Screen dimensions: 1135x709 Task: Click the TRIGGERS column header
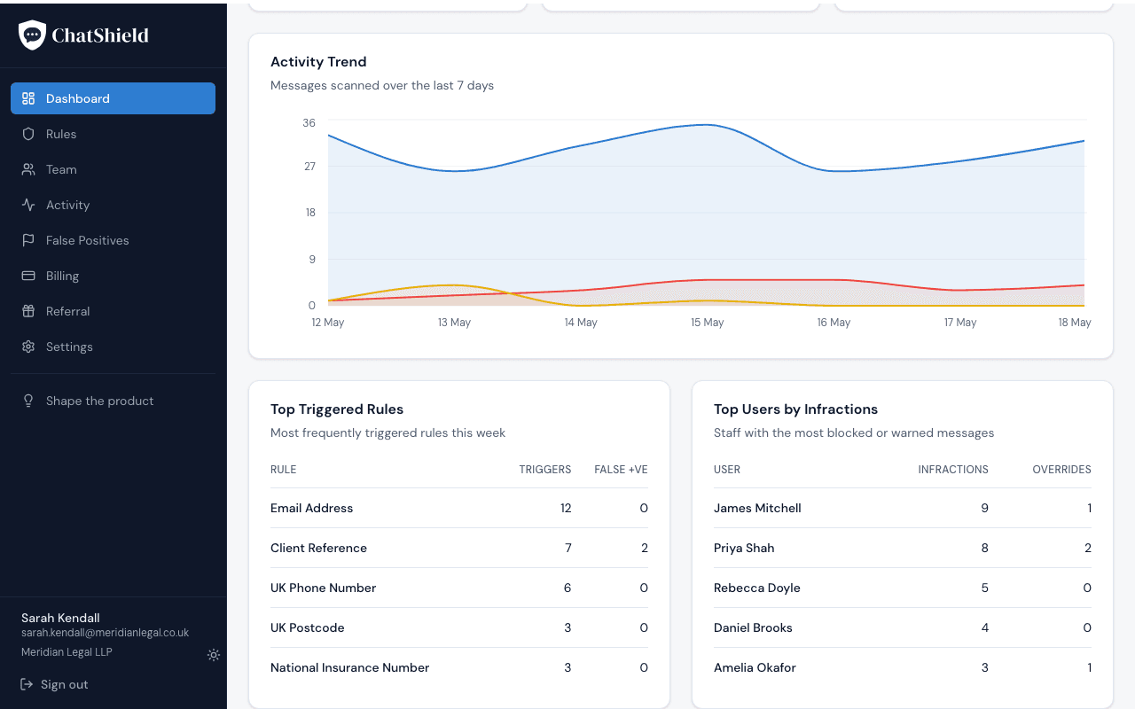[545, 470]
